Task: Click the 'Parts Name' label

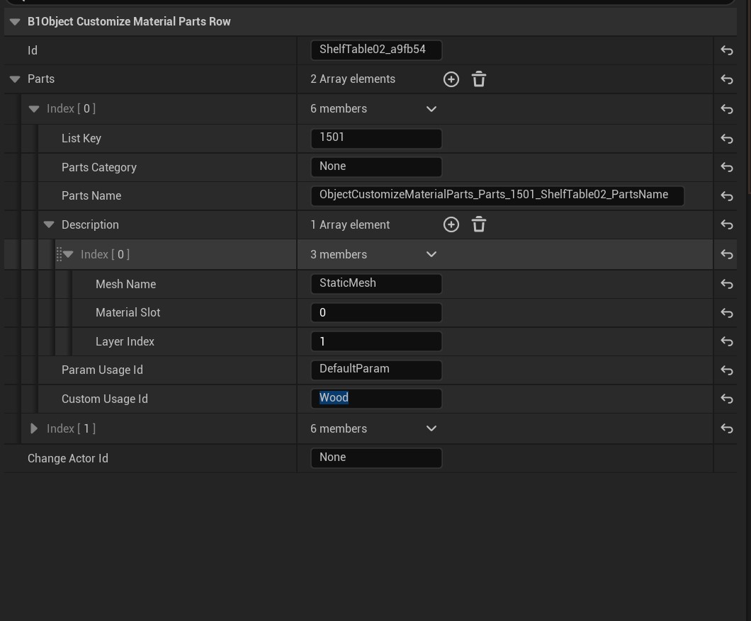Action: click(x=91, y=195)
